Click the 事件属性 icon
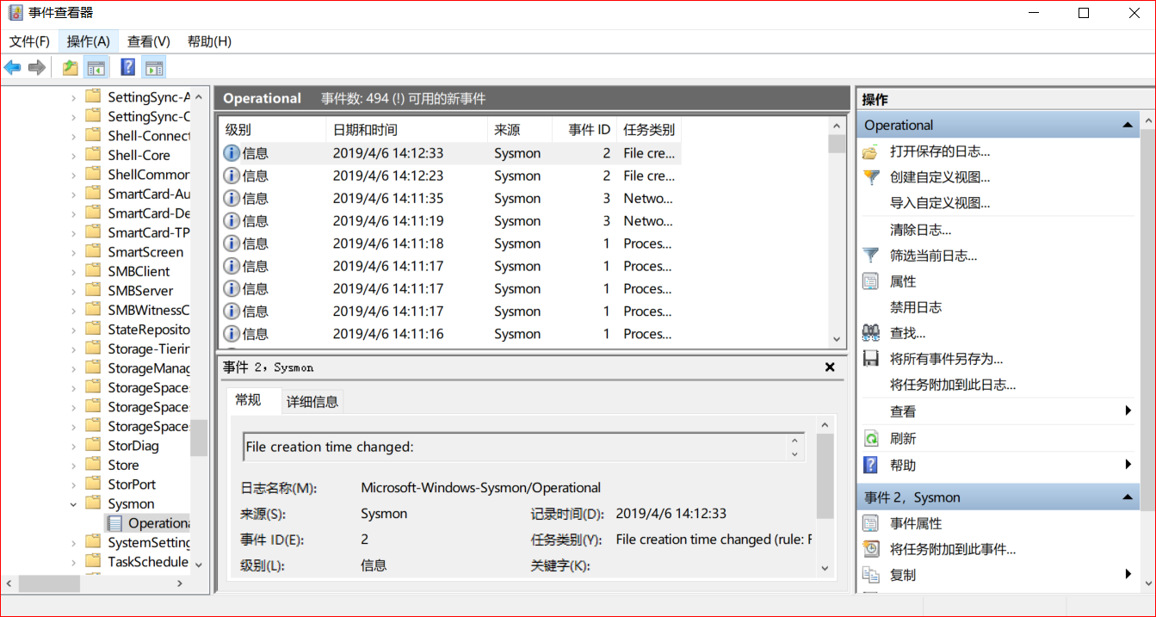Image resolution: width=1156 pixels, height=617 pixels. tap(871, 523)
